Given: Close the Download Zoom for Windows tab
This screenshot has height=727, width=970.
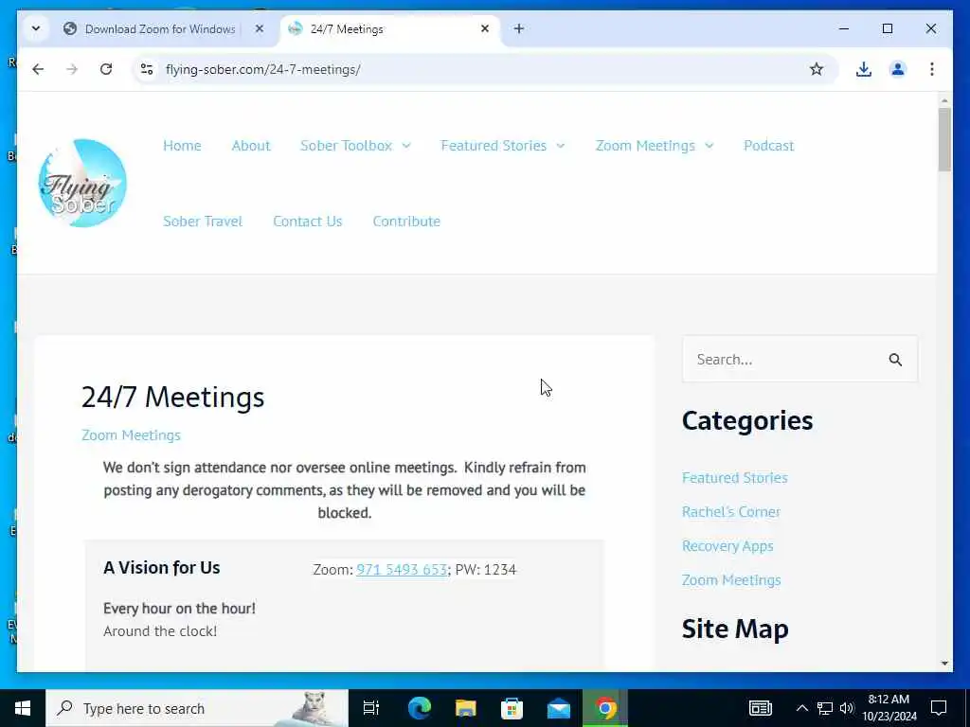Looking at the screenshot, I should tap(260, 28).
